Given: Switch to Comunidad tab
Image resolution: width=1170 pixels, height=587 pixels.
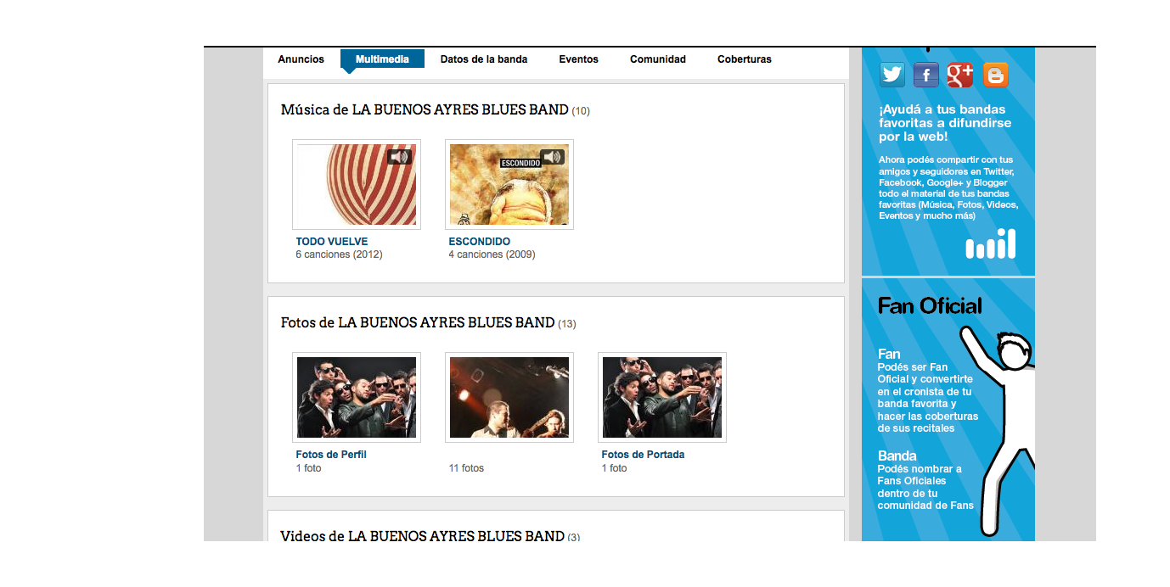Looking at the screenshot, I should click(x=658, y=59).
